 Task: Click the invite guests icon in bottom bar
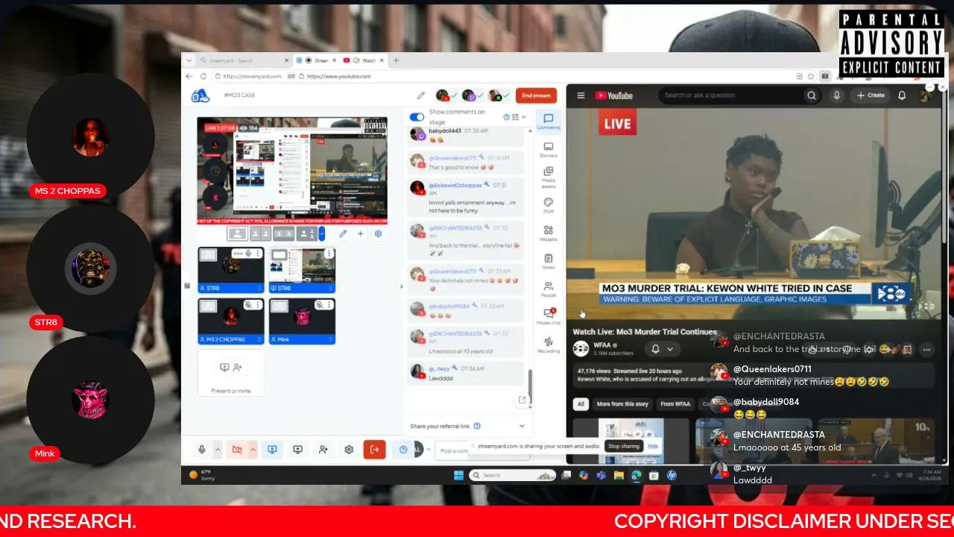coord(323,449)
